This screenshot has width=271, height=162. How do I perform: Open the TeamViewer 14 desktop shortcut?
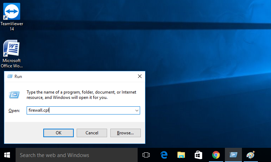click(x=12, y=17)
